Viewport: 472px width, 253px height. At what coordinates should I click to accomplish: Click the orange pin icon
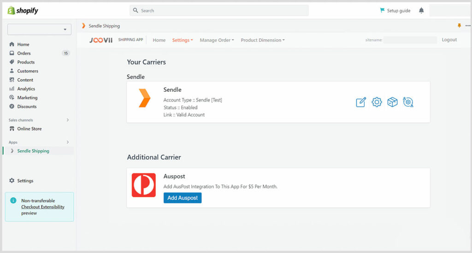click(x=459, y=25)
